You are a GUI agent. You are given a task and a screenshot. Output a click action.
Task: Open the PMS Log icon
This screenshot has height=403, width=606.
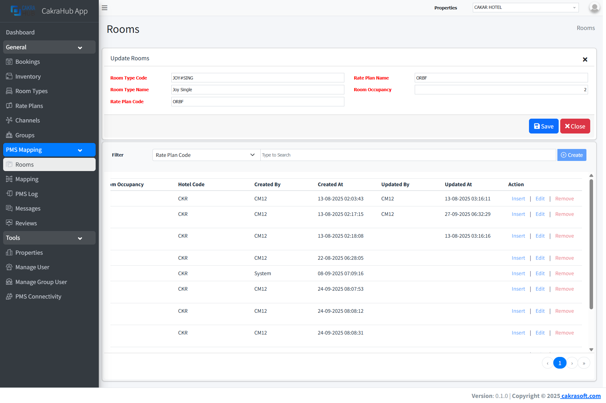tap(9, 194)
